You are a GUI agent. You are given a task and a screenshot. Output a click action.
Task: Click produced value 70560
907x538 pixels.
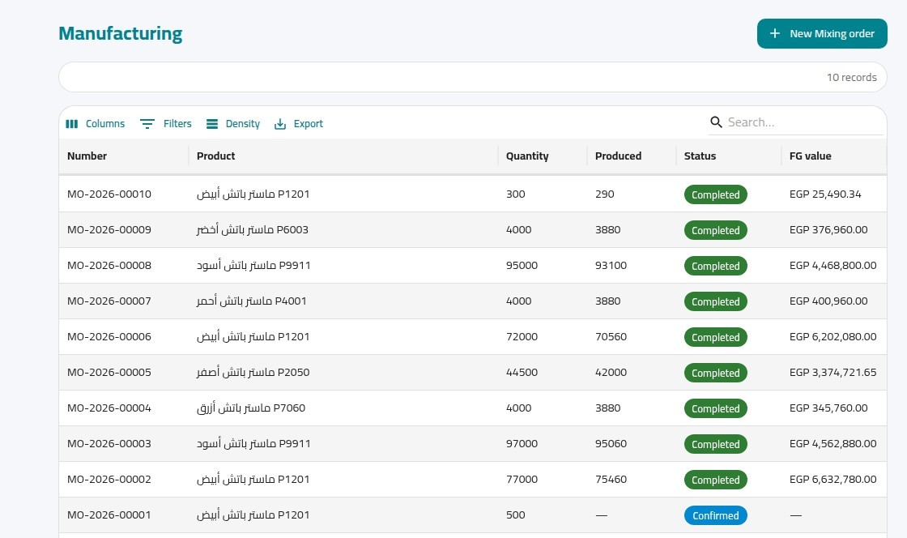(611, 337)
